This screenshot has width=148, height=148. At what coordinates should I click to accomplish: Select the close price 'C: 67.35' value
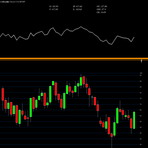coord(54,9)
